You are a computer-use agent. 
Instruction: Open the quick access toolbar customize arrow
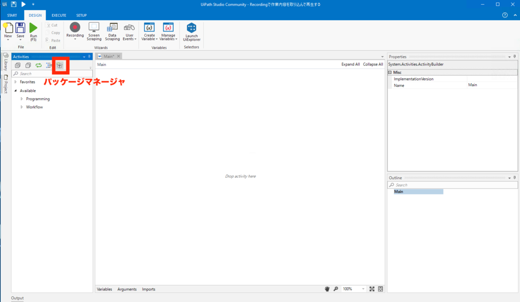[x=33, y=4]
